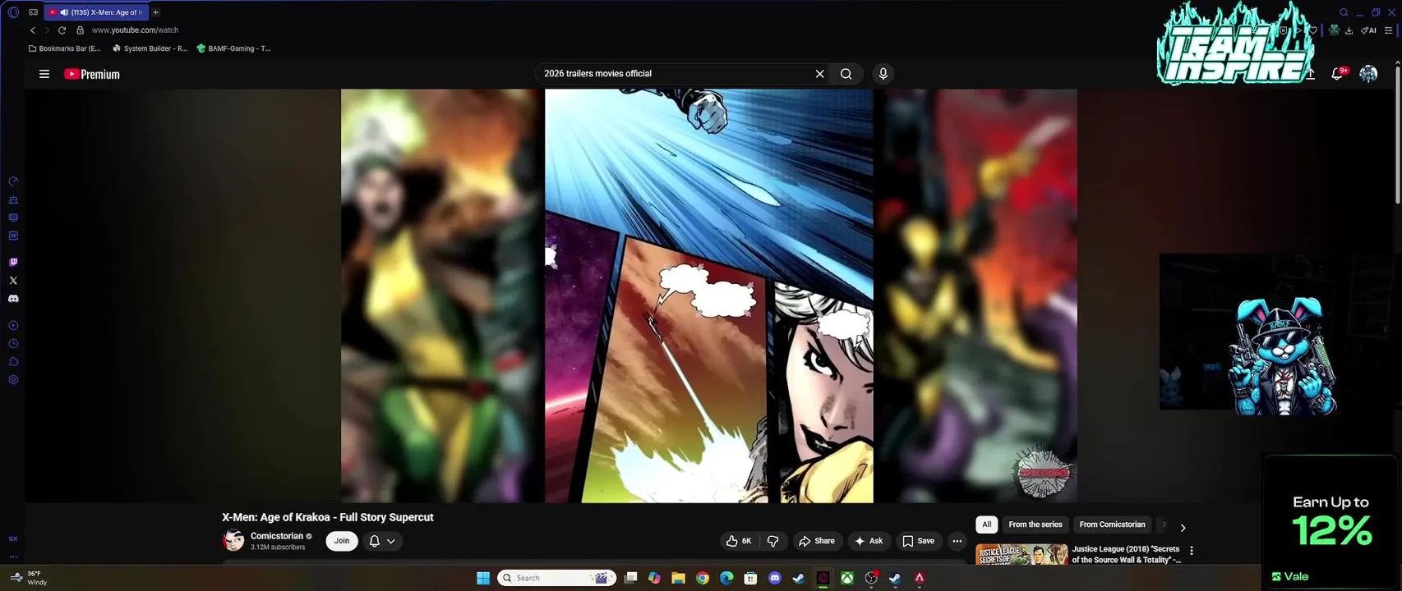Open Windows Start menu
The image size is (1402, 591).
[x=483, y=578]
